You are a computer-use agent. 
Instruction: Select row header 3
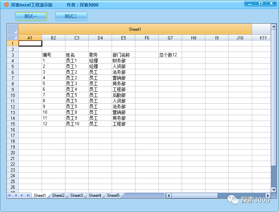tap(13, 55)
